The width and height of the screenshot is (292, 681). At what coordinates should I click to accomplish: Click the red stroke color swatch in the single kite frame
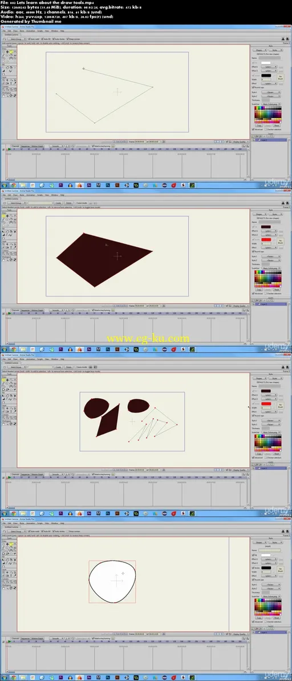pyautogui.click(x=266, y=240)
